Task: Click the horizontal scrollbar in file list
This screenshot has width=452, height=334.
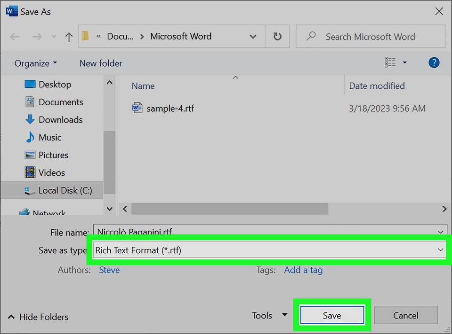Action: (x=229, y=209)
